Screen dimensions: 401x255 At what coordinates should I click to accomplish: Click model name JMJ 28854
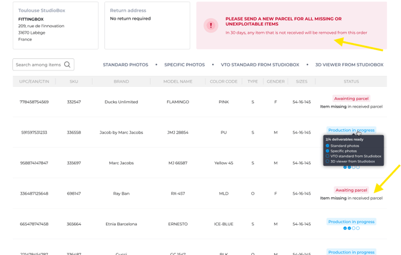[x=178, y=132]
